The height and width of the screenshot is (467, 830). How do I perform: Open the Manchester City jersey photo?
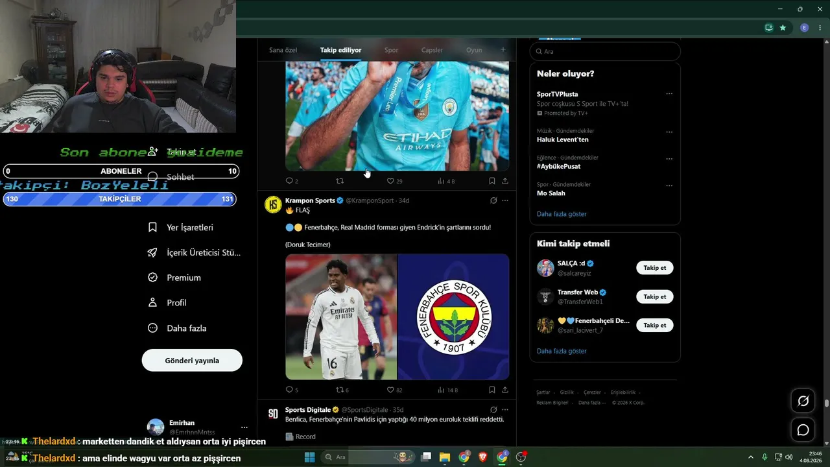click(x=397, y=116)
